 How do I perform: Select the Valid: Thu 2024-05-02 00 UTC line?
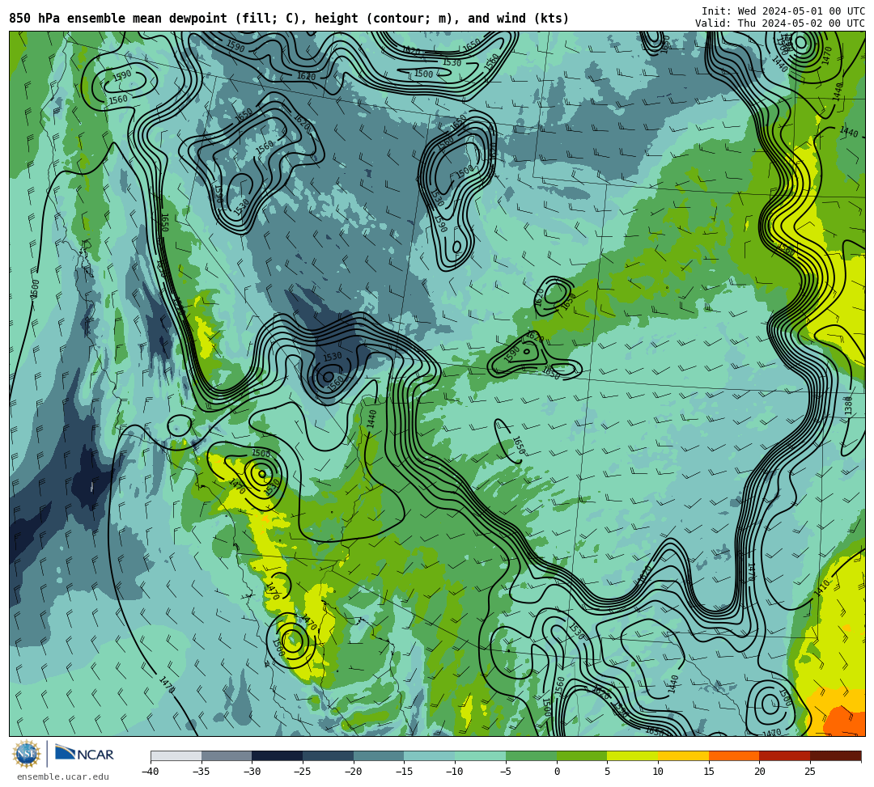[x=780, y=23]
